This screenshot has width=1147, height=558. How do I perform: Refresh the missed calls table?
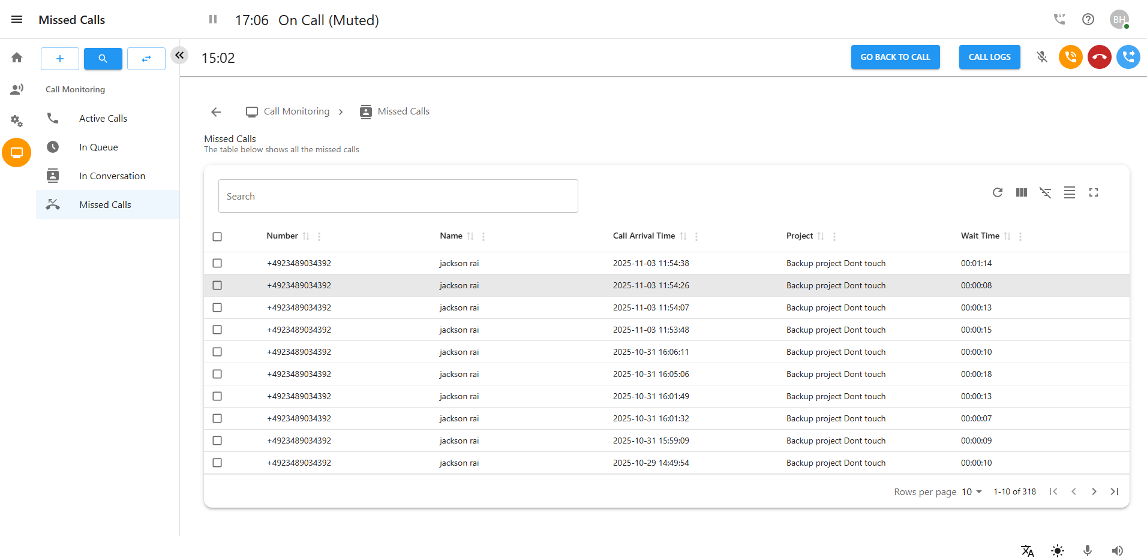pyautogui.click(x=997, y=192)
